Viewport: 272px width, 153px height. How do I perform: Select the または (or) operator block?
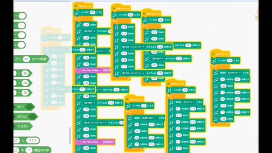[25, 116]
